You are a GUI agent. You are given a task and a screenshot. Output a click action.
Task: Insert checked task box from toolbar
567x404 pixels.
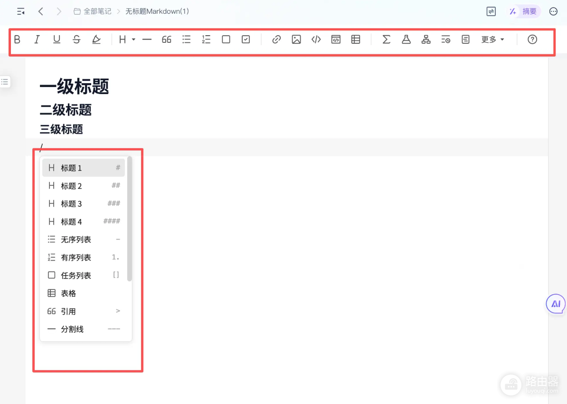(x=246, y=39)
